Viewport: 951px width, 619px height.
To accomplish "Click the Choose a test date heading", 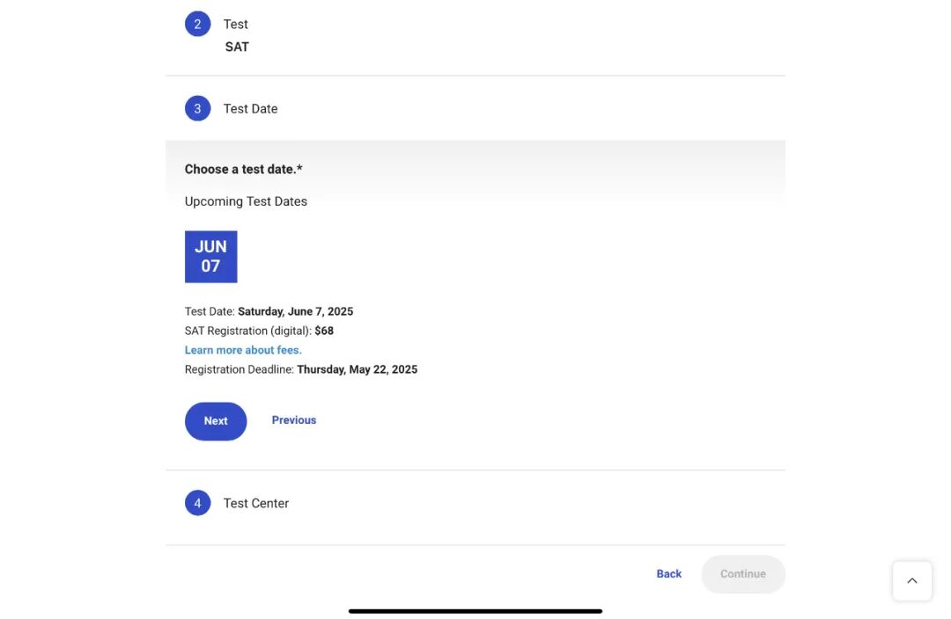I will click(243, 169).
